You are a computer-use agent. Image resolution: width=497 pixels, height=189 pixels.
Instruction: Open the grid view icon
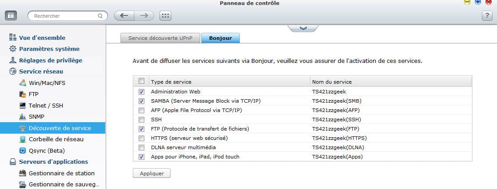click(165, 15)
